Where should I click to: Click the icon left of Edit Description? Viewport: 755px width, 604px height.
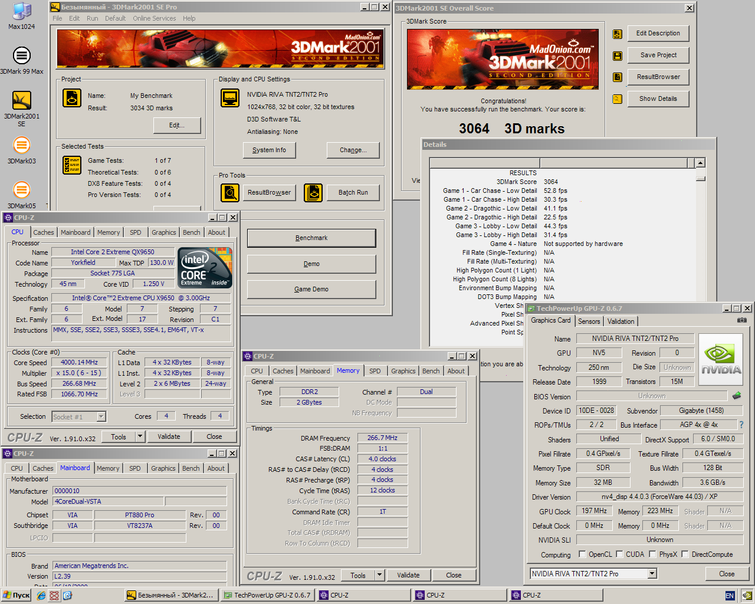618,34
